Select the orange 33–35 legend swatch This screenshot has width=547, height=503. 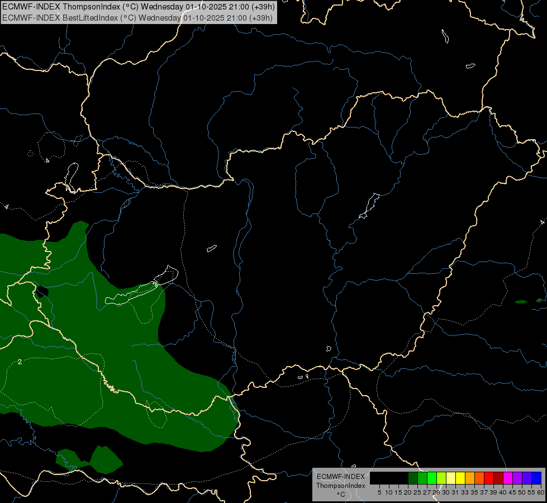pyautogui.click(x=470, y=478)
